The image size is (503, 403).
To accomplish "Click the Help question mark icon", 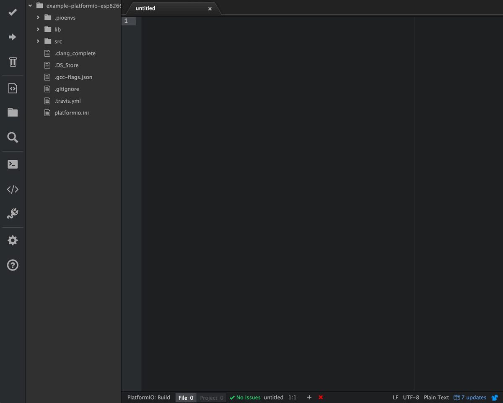I will point(13,265).
